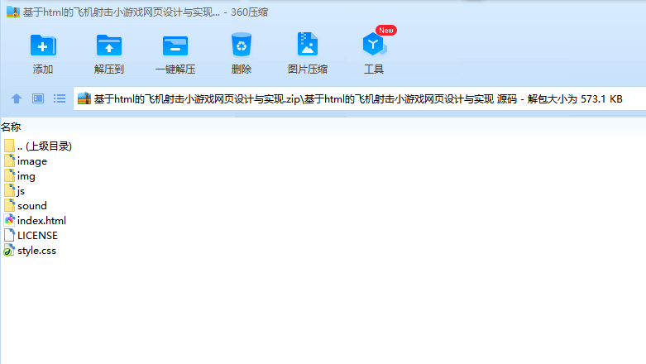The height and width of the screenshot is (364, 646).
Task: Click the img folder icon
Action: click(x=9, y=175)
